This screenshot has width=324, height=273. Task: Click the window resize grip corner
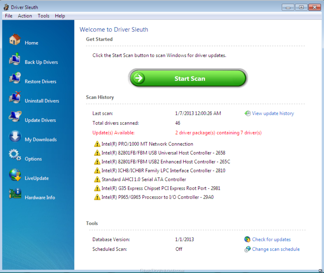(321, 271)
